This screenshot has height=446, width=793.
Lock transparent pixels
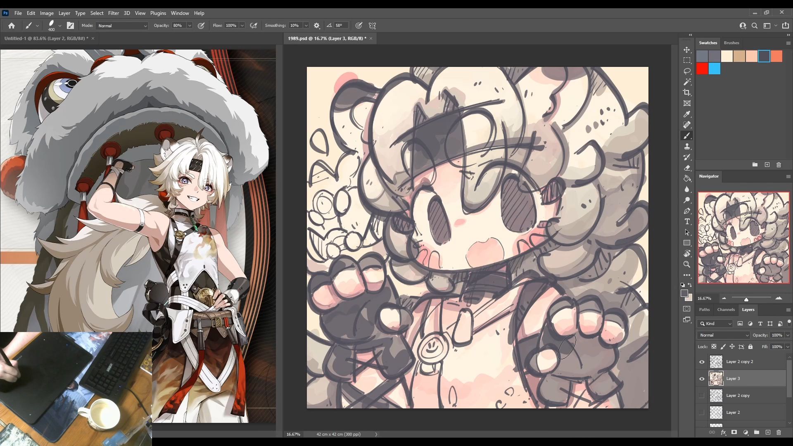(x=714, y=347)
